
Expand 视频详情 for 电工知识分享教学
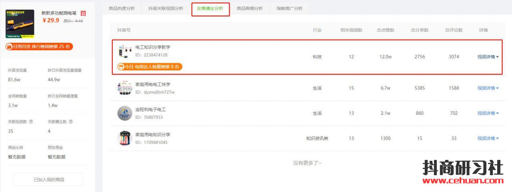click(x=488, y=57)
